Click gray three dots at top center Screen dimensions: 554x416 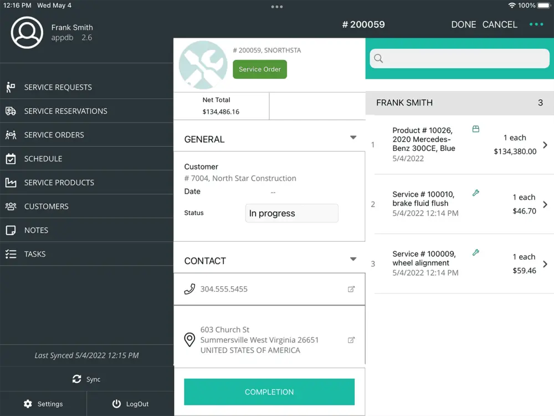click(276, 7)
